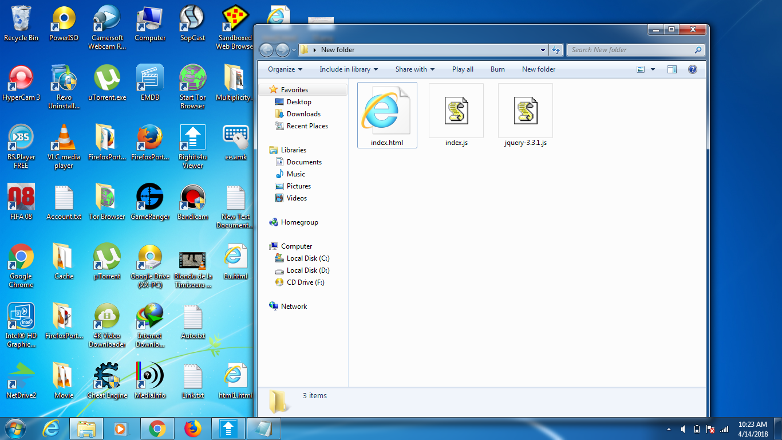Open Recent Places in sidebar
Image resolution: width=782 pixels, height=440 pixels.
(x=303, y=126)
